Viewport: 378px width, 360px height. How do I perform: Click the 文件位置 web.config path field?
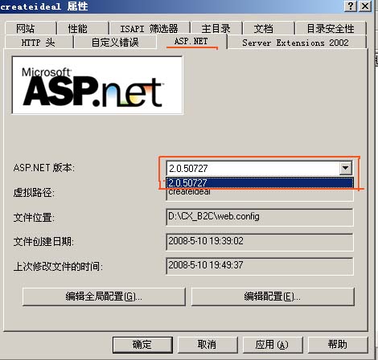(260, 217)
